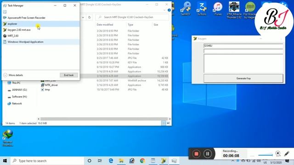Screen dimensions: 294x165
Task: Stop the screen recording
Action: coord(196,154)
